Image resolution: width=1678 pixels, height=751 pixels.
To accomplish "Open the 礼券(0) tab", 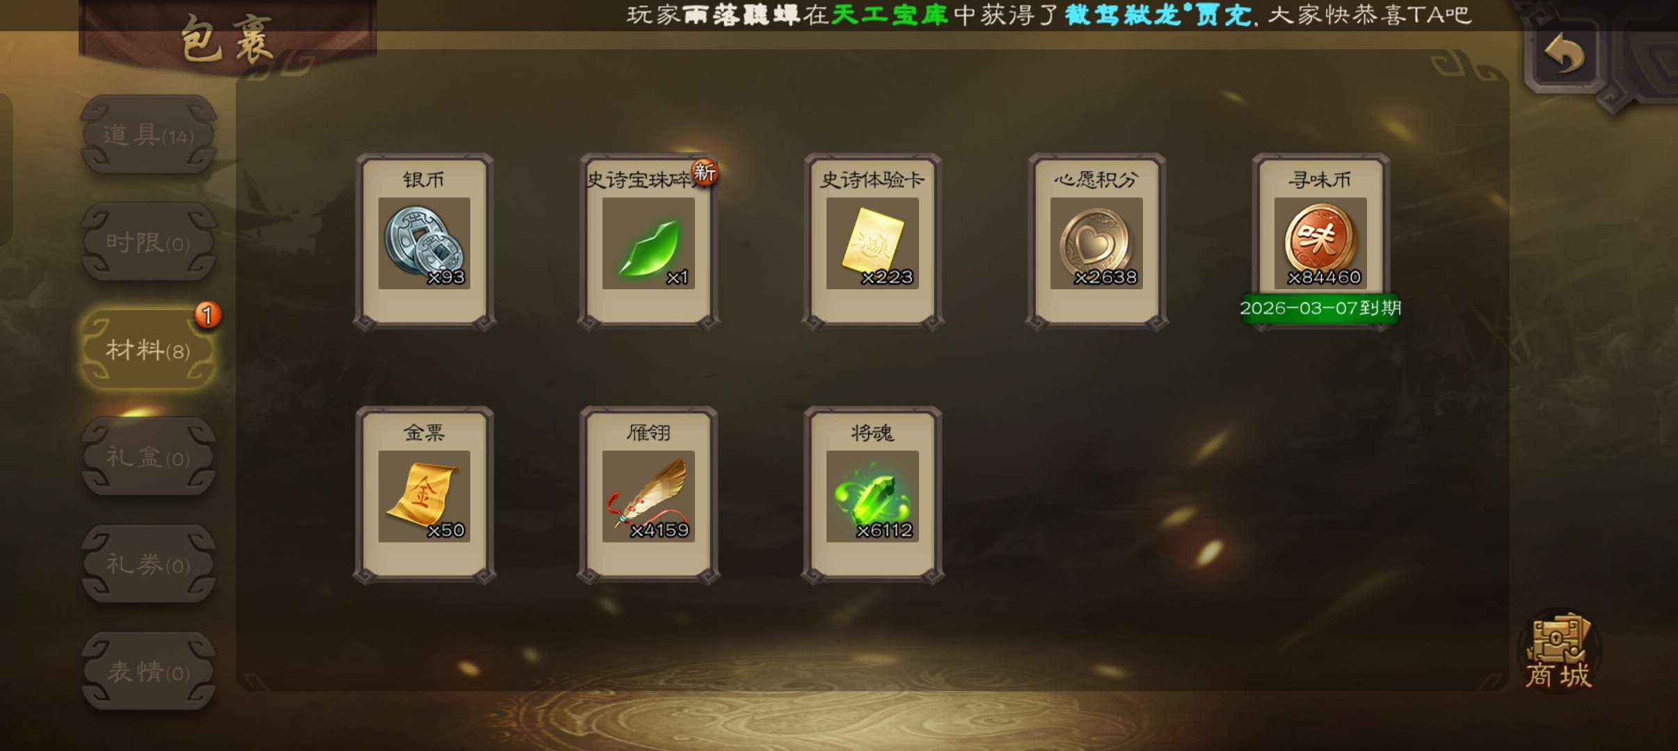I will (148, 565).
